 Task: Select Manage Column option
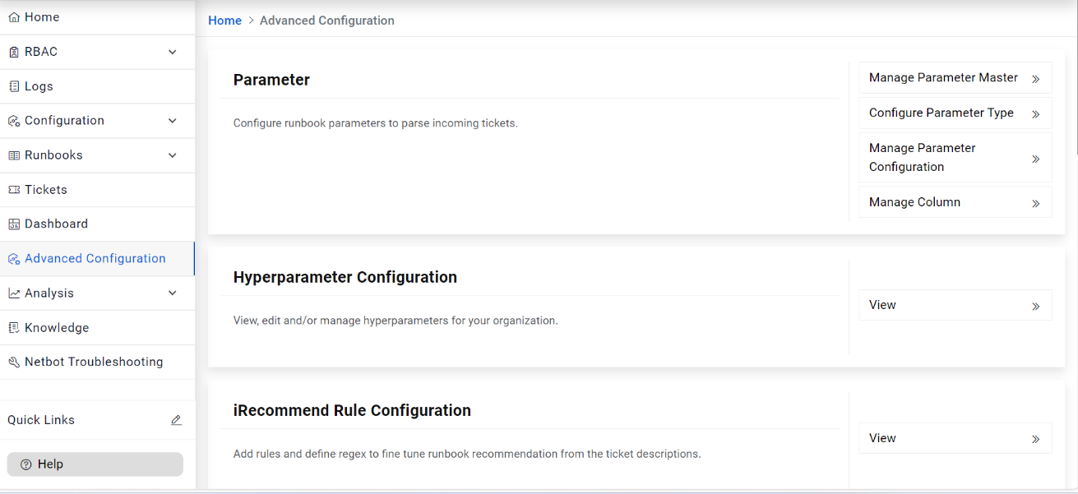click(955, 202)
